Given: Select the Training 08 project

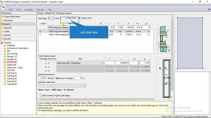Looking at the screenshot, I should click(12, 84).
